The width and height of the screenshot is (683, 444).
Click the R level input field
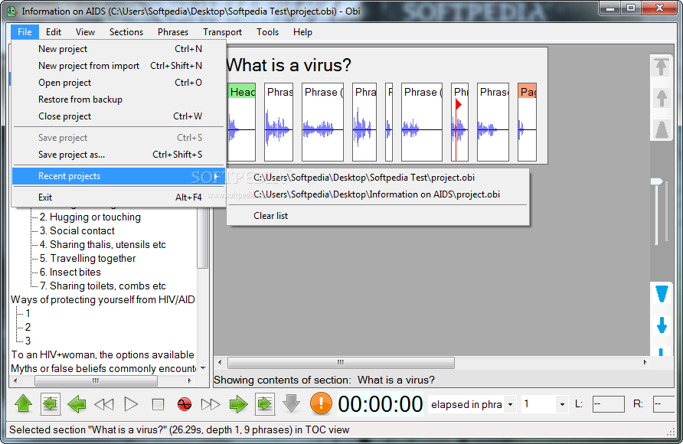(665, 404)
